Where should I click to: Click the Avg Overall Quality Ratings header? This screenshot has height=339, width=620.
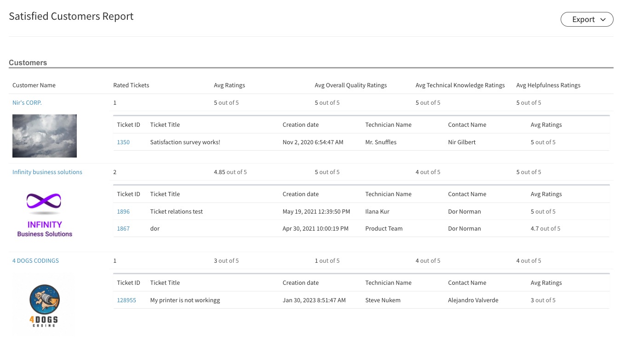[x=350, y=85]
